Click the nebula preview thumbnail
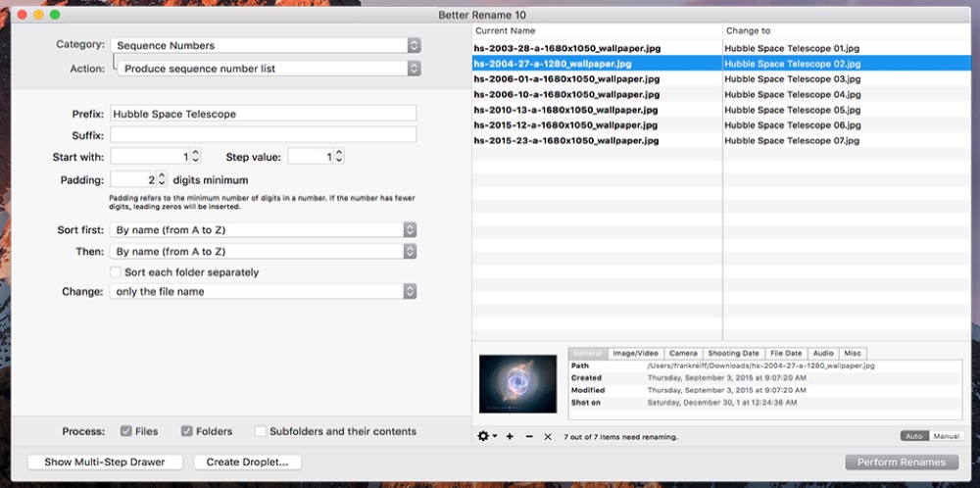Screen dimensions: 980x488 click(517, 384)
